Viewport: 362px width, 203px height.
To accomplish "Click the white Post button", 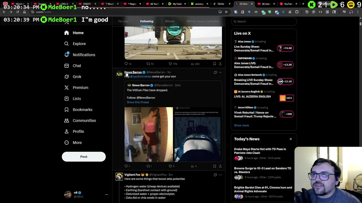I will (84, 157).
